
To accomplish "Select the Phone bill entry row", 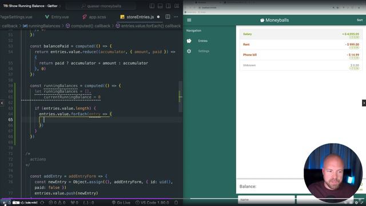I will pyautogui.click(x=301, y=55).
